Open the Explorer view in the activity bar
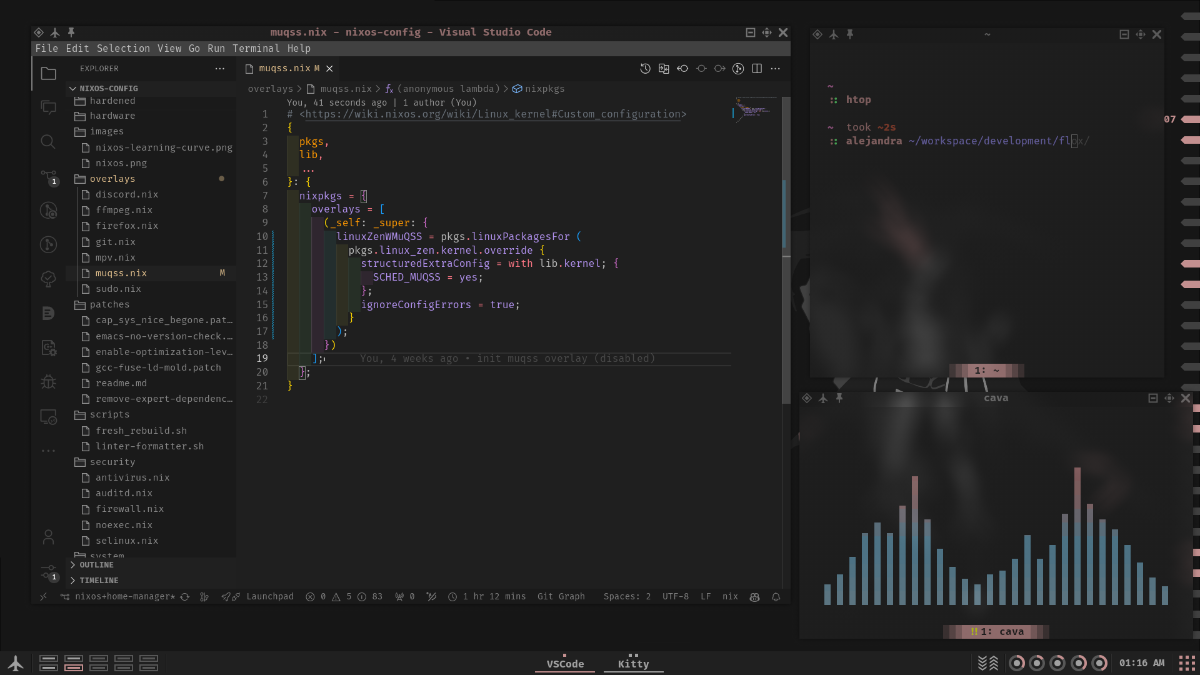Screen dimensions: 1200x675 click(x=48, y=74)
